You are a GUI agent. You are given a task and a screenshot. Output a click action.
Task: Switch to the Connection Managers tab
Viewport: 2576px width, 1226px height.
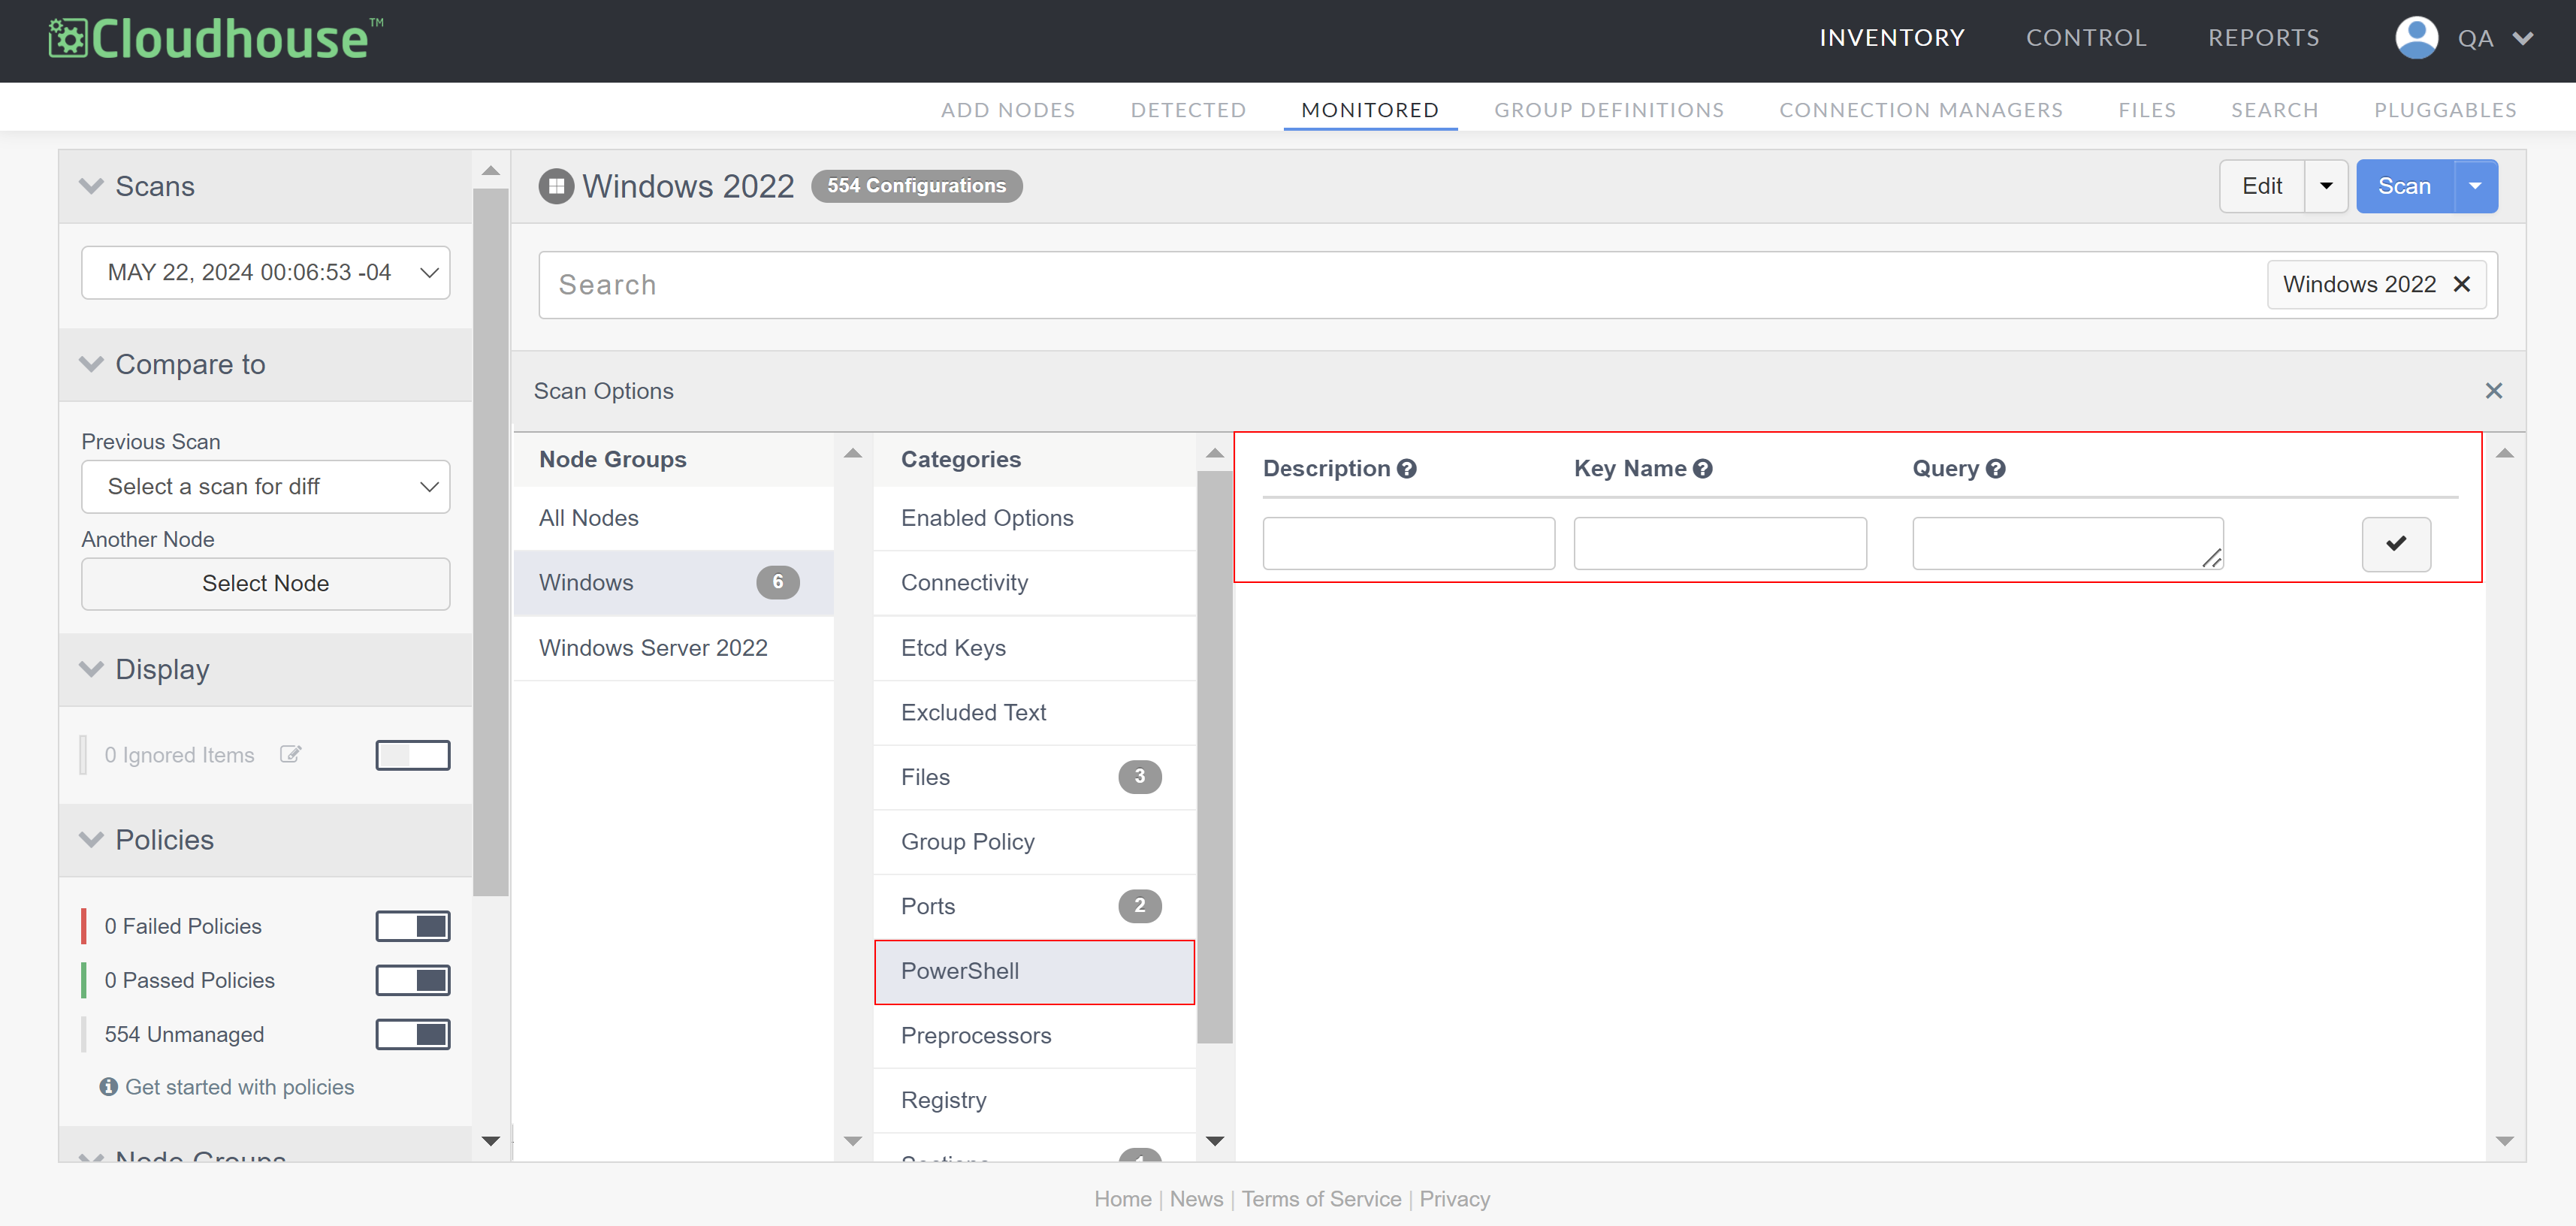[1921, 110]
